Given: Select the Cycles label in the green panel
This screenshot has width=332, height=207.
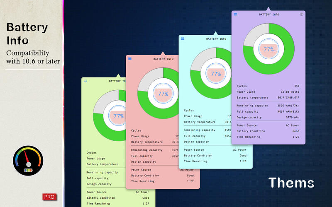Looking at the screenshot, I should (91, 153).
